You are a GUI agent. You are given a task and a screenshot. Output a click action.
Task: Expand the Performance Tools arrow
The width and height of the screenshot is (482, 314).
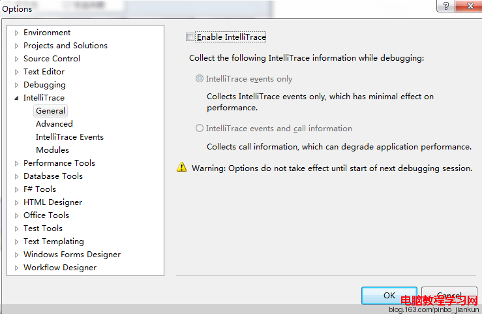click(x=16, y=163)
